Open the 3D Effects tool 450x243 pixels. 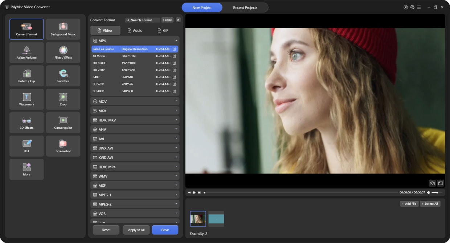coord(26,123)
